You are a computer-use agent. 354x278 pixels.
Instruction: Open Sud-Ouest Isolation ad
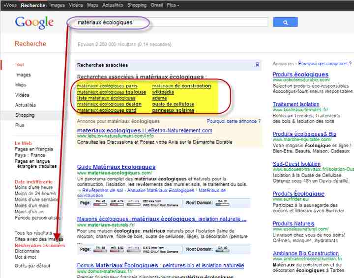click(296, 164)
